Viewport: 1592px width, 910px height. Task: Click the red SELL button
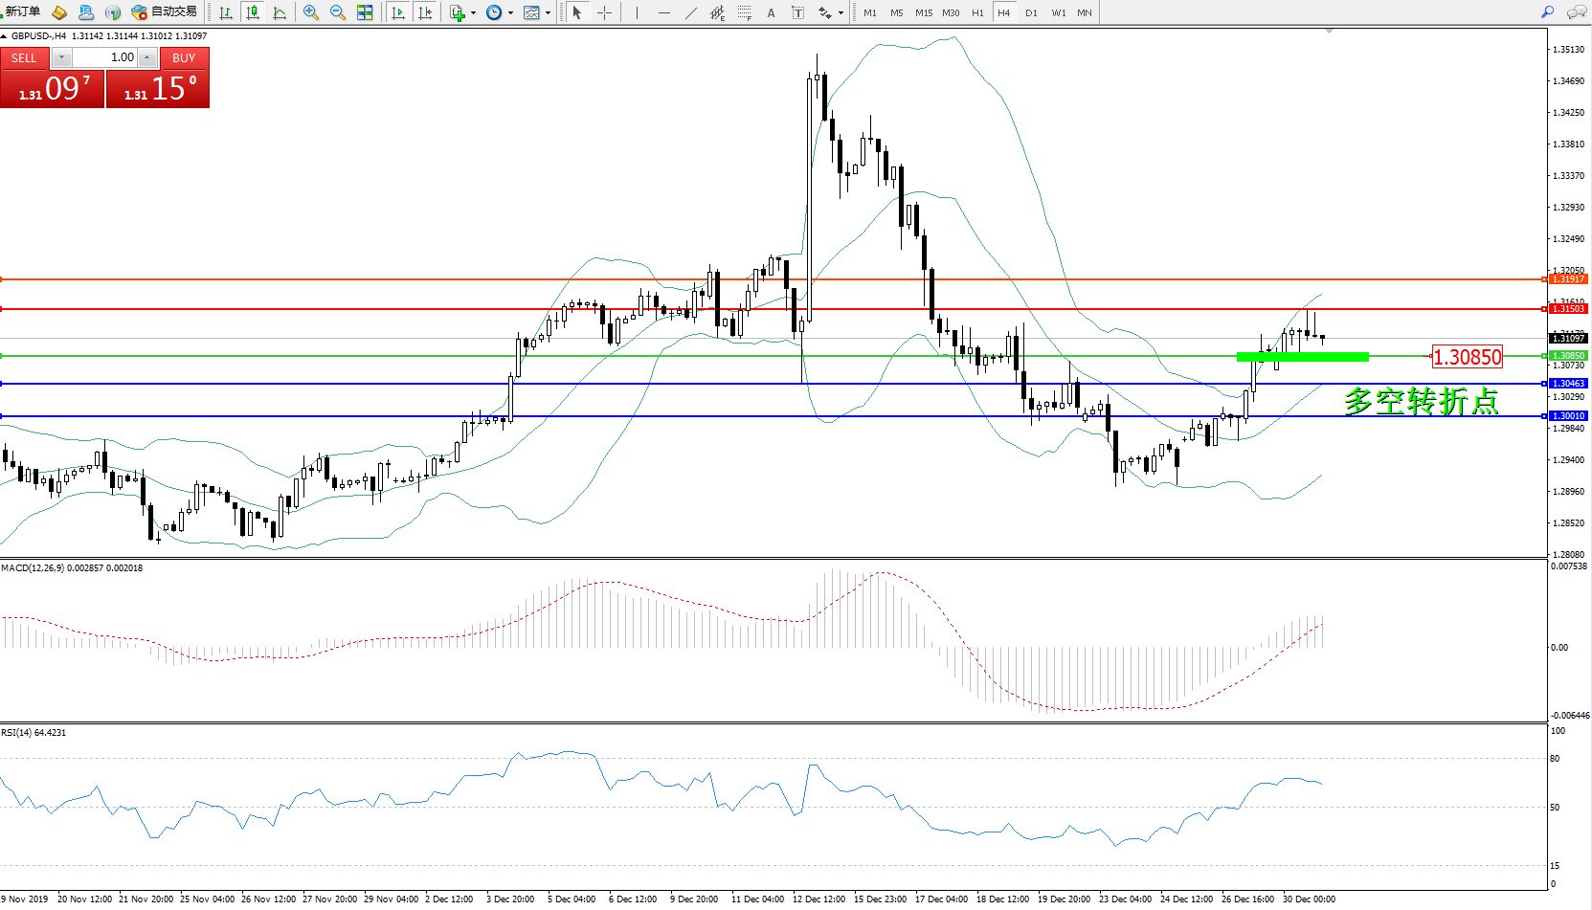coord(24,58)
